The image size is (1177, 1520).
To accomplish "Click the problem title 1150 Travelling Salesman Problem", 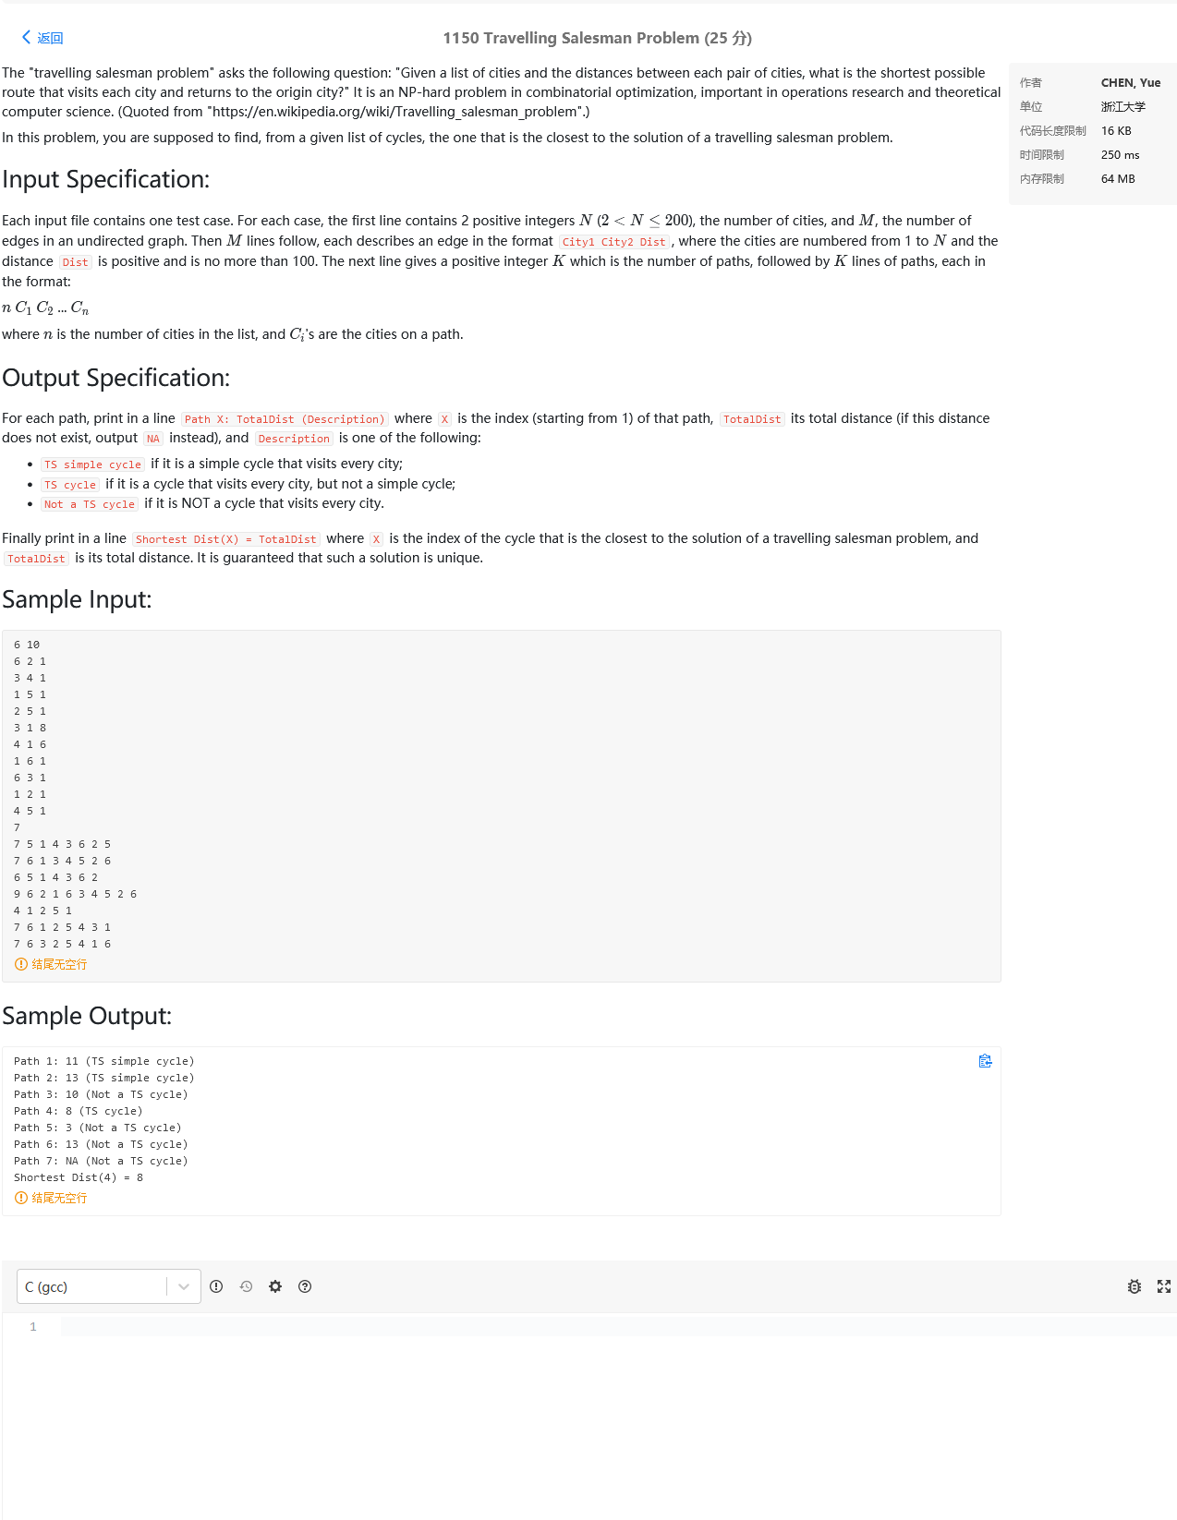I will pos(597,38).
